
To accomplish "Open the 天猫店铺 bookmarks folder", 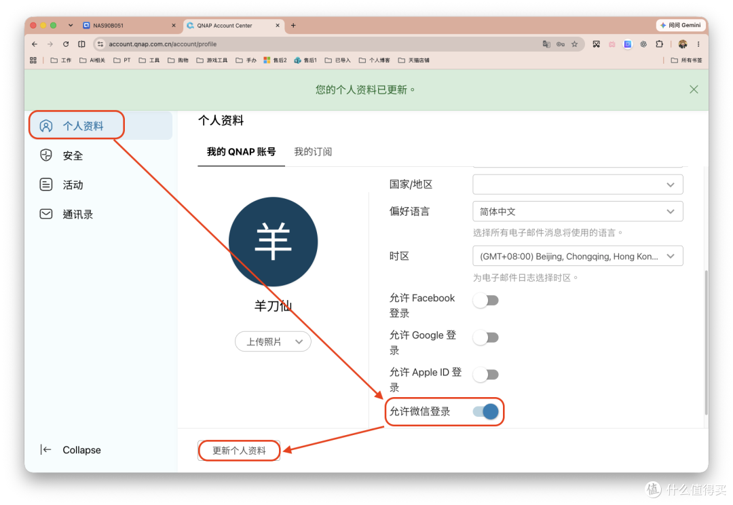I will coord(414,60).
